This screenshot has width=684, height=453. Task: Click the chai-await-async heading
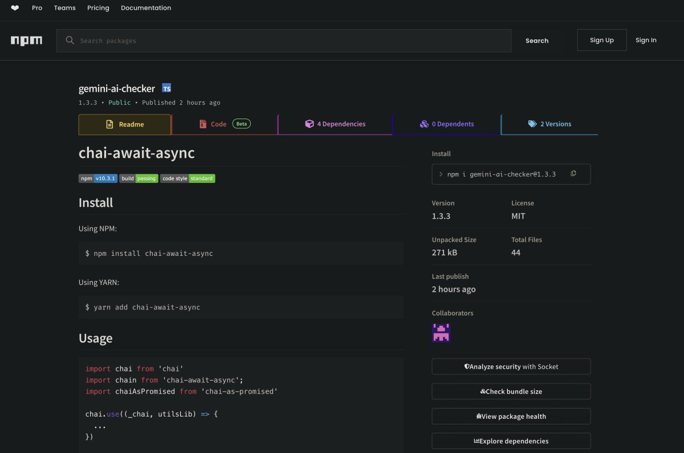(136, 153)
